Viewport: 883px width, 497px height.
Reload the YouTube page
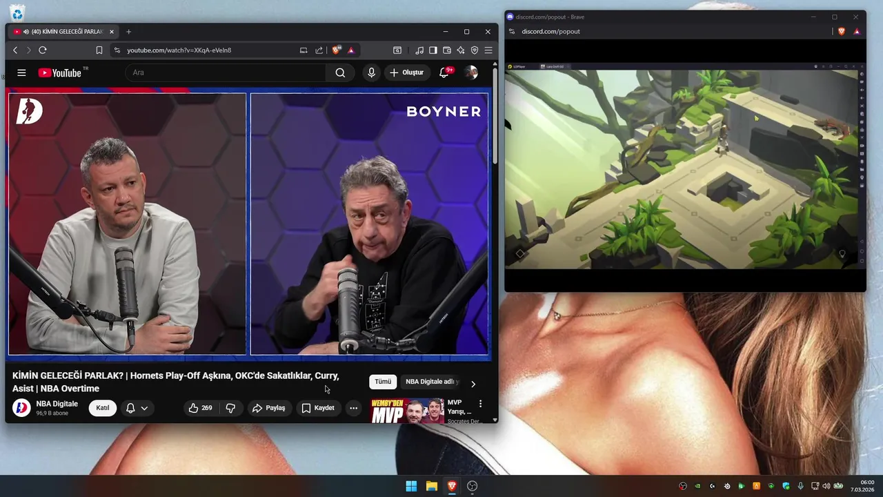[43, 50]
